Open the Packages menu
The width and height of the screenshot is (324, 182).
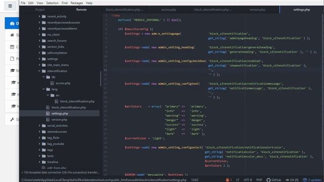(x=76, y=3)
